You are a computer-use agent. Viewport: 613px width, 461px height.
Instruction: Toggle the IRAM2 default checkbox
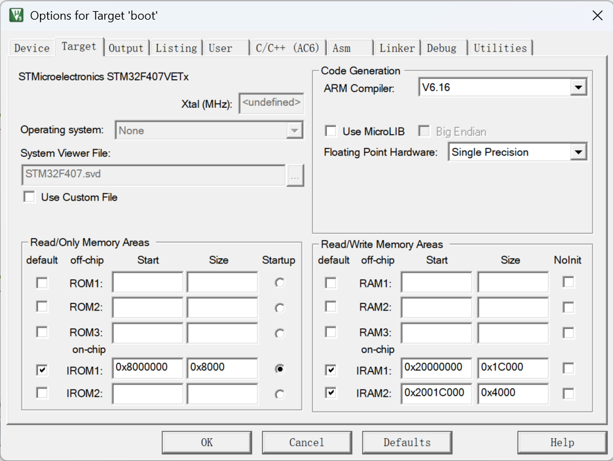[331, 393]
